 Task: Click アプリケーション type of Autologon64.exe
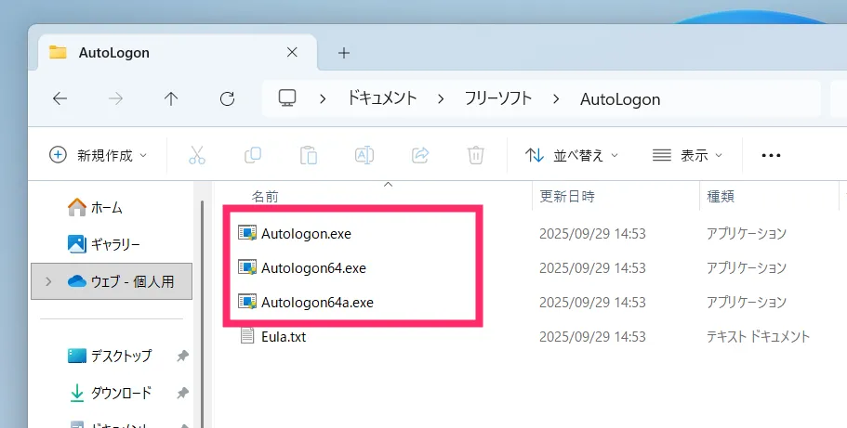(747, 268)
